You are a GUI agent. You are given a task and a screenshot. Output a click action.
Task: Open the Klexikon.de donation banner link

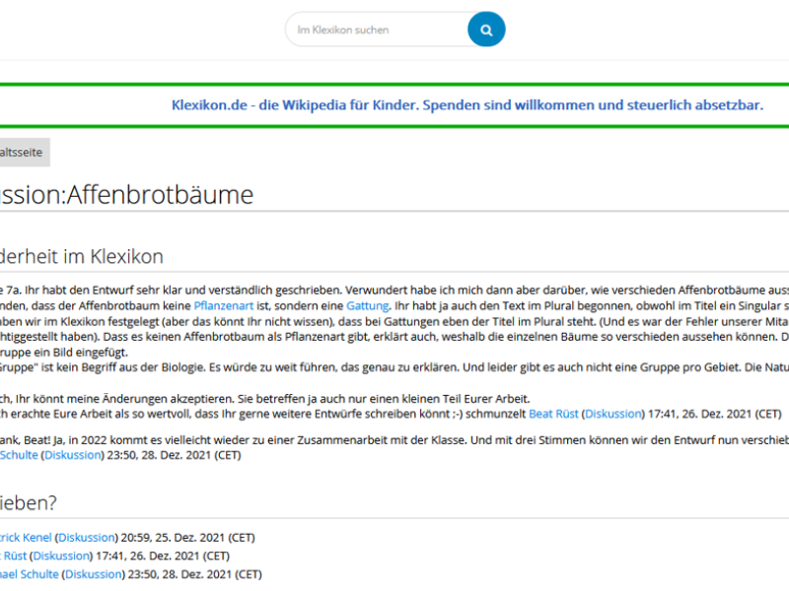[x=466, y=104]
